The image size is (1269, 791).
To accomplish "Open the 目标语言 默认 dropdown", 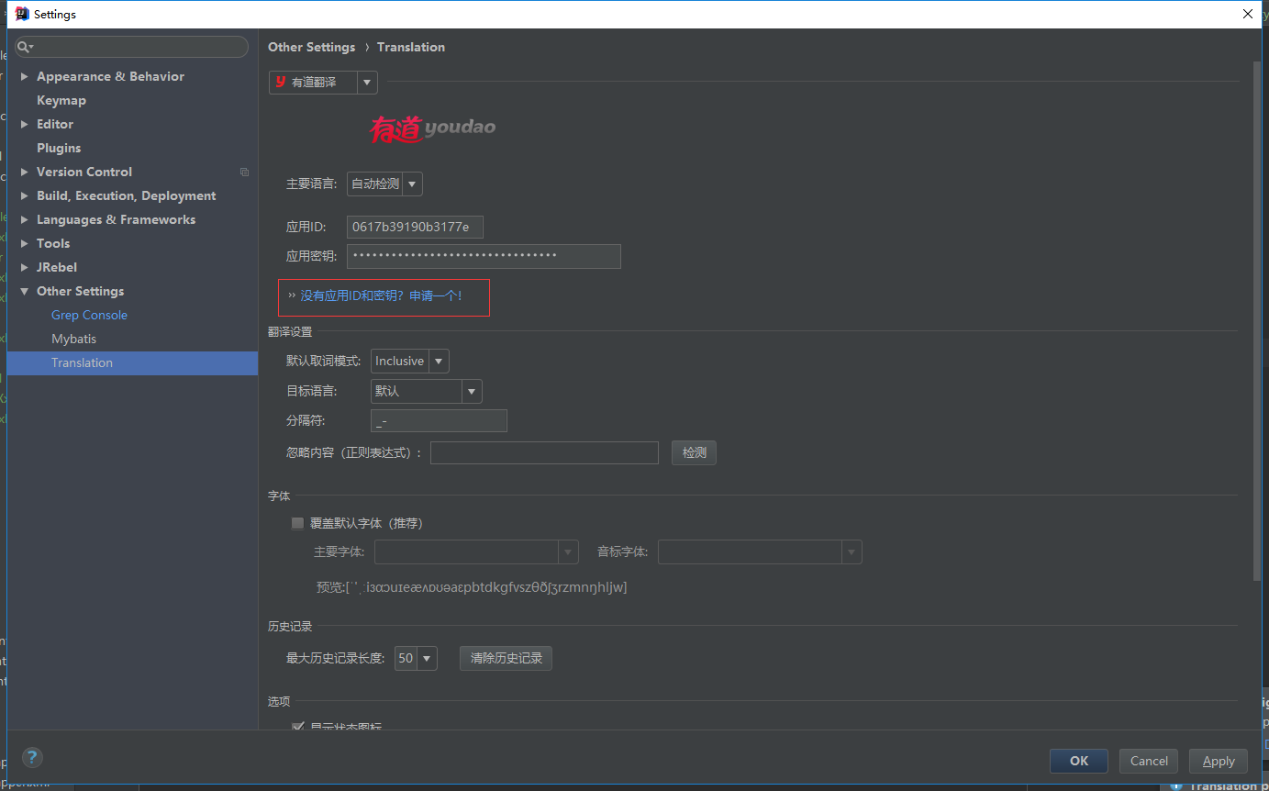I will (426, 391).
